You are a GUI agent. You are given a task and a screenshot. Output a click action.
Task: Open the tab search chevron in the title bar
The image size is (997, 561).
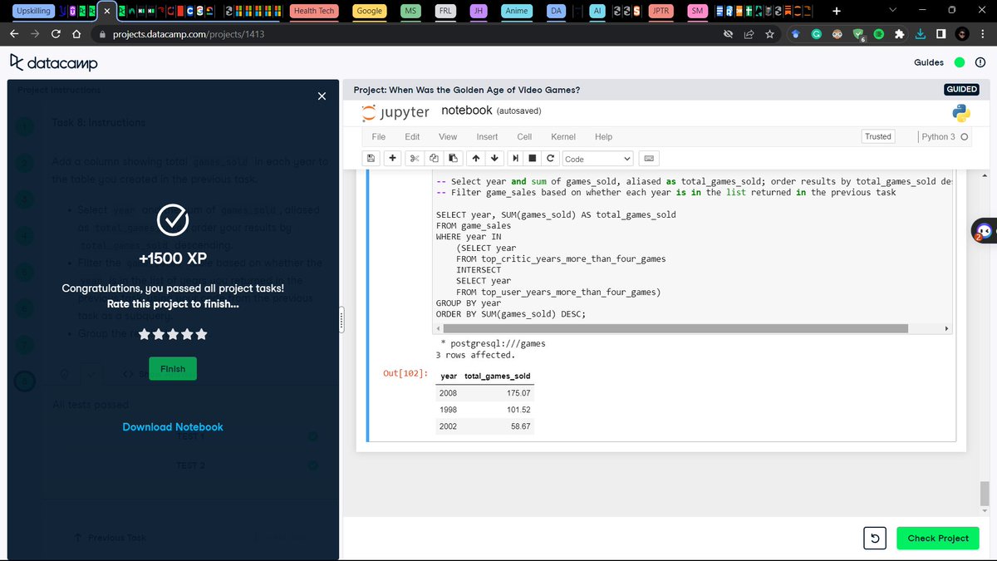point(892,10)
